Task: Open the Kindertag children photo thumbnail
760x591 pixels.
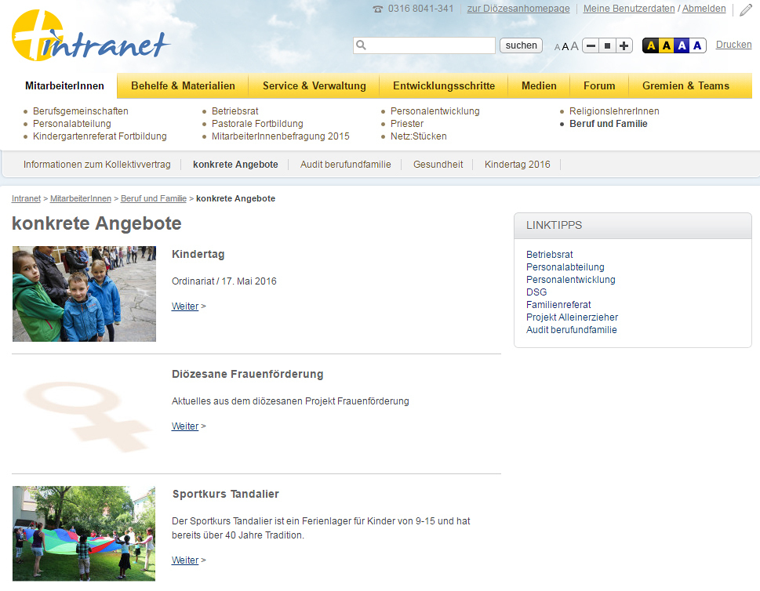Action: point(84,294)
